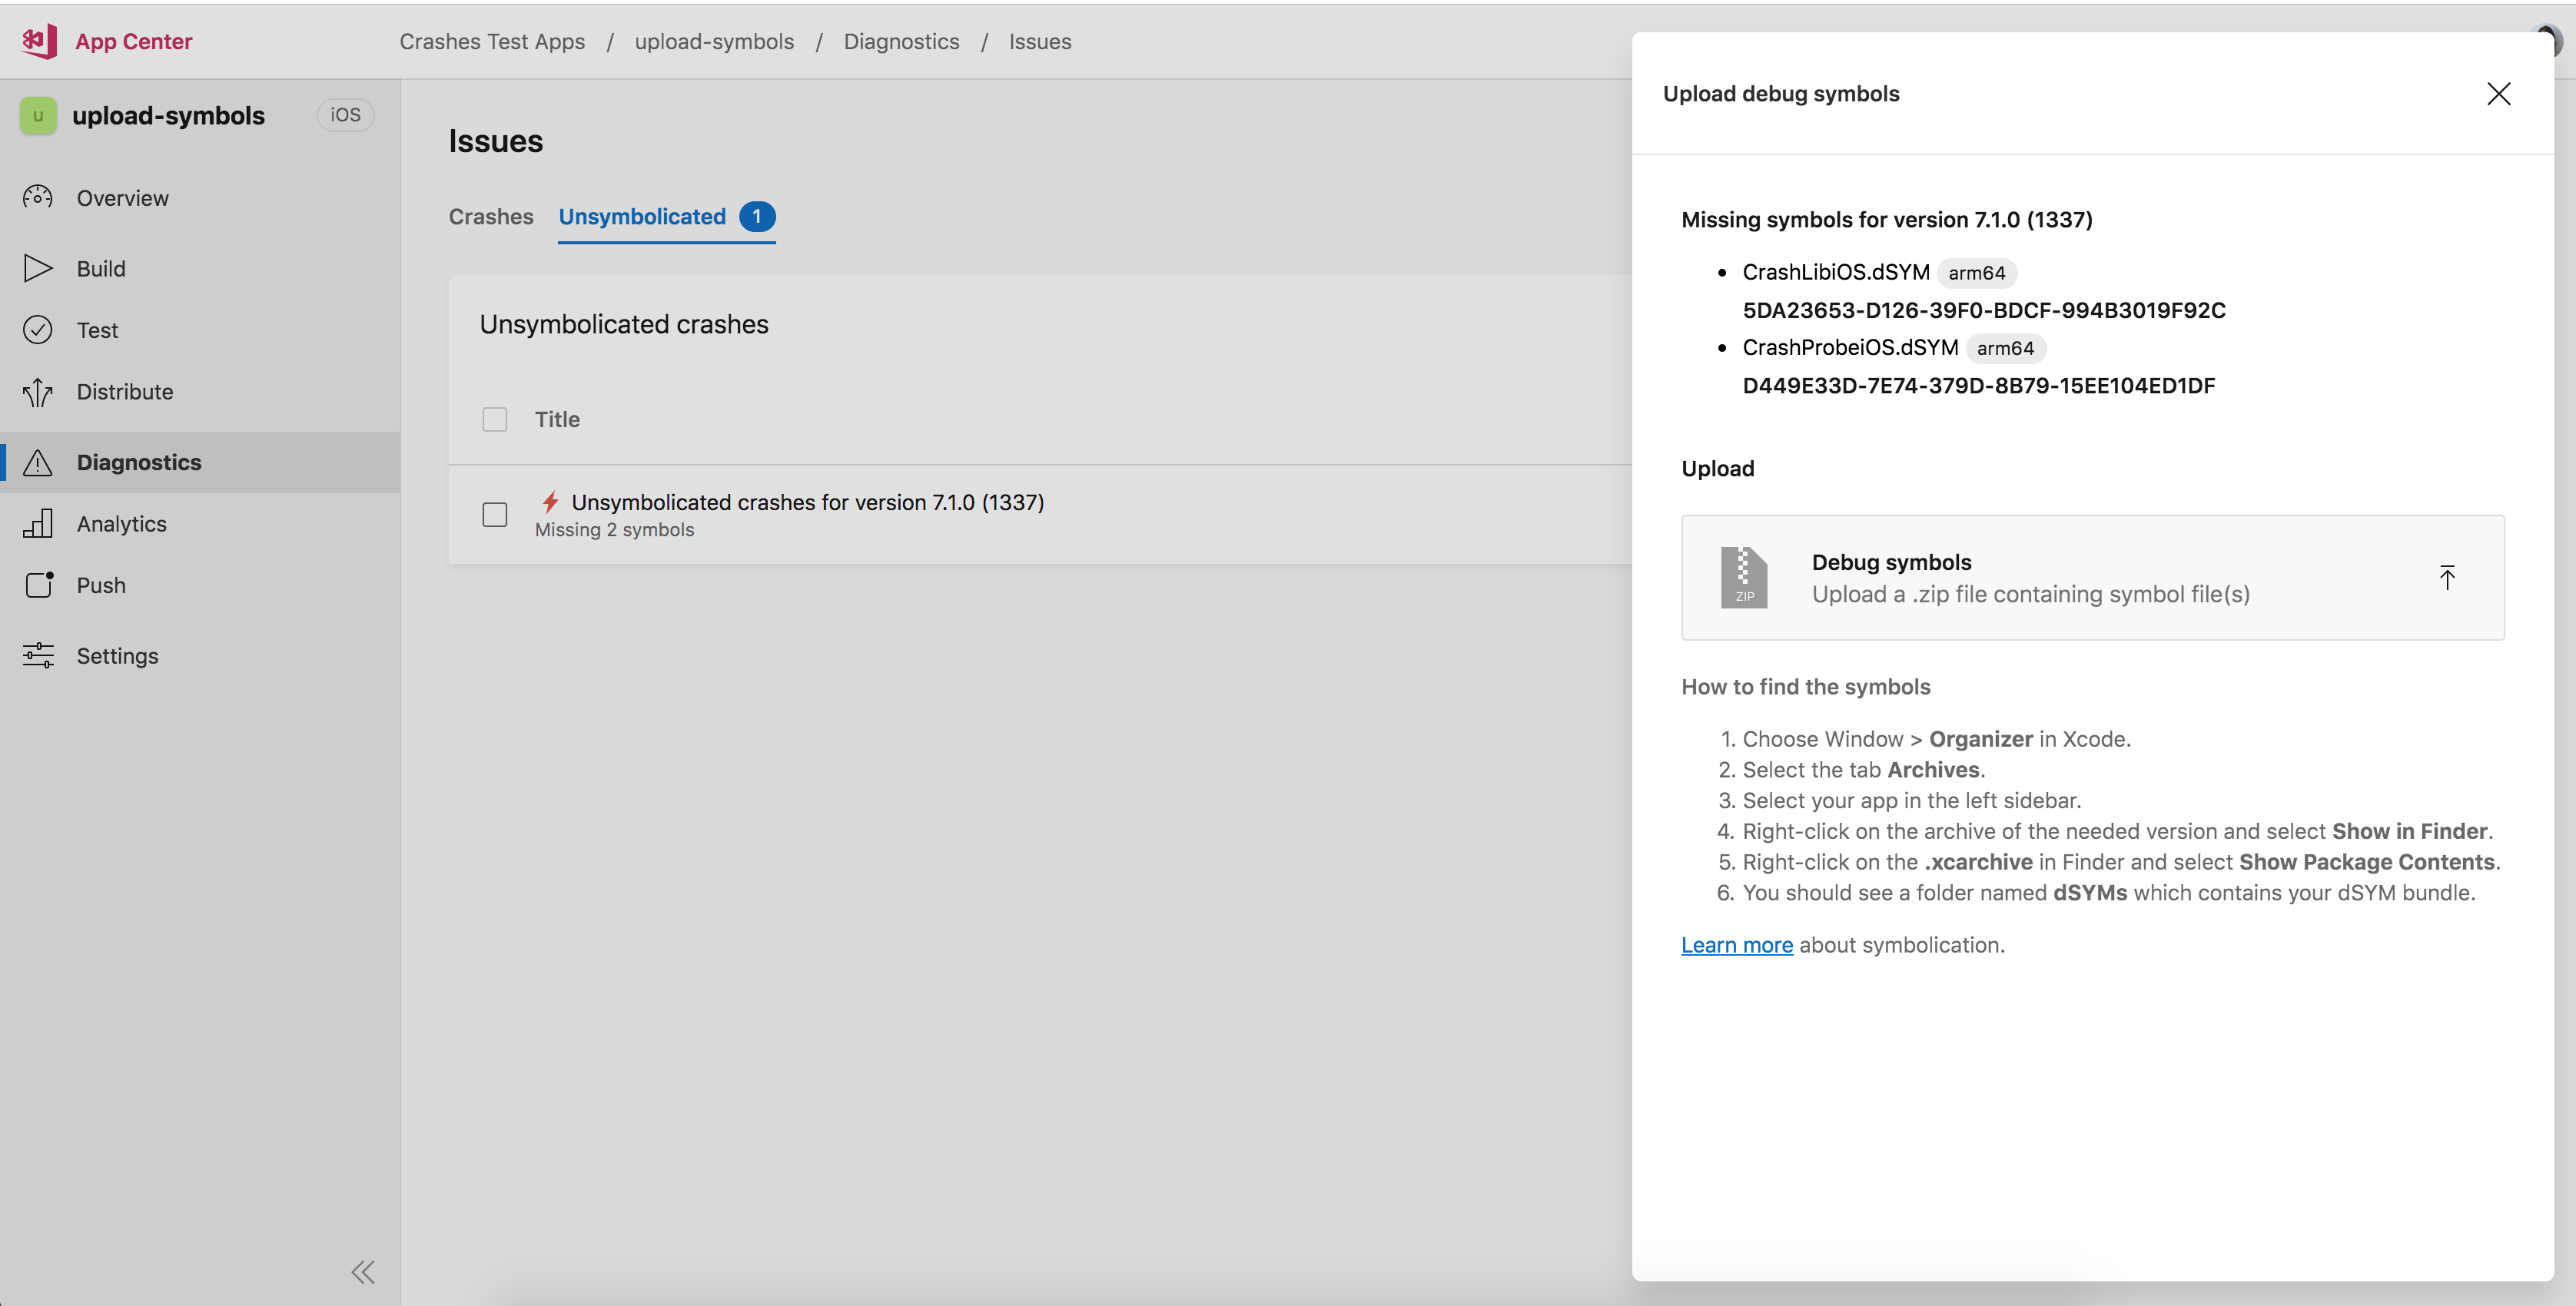Click the debug symbols zip file icon

[x=1746, y=578]
